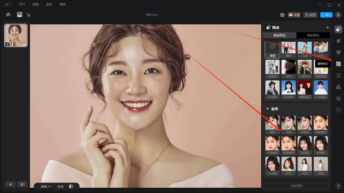Open the 图像美化 striped sidebar icon
The image size is (344, 193).
tap(338, 64)
